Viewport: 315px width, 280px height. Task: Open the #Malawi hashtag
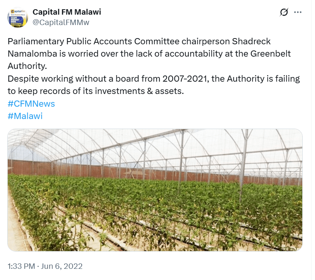pyautogui.click(x=25, y=116)
